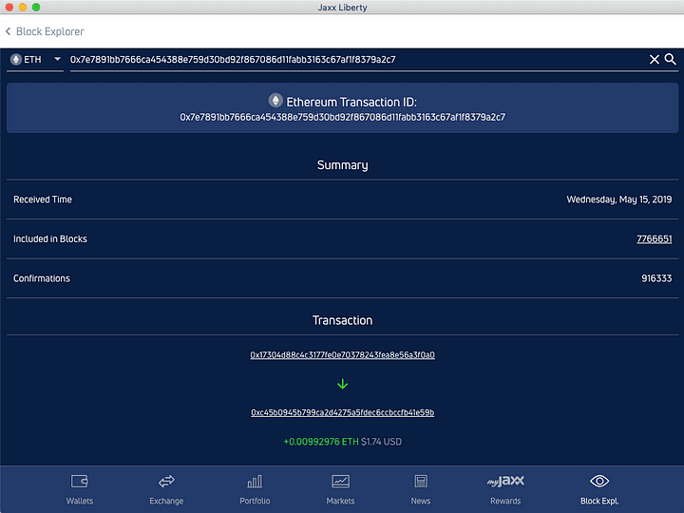Click the Jaxx Liberty window title
This screenshot has height=513, width=684.
(342, 8)
